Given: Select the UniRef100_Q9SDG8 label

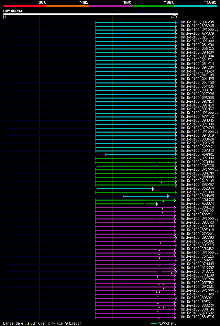Looking at the screenshot, I should 198,98.
